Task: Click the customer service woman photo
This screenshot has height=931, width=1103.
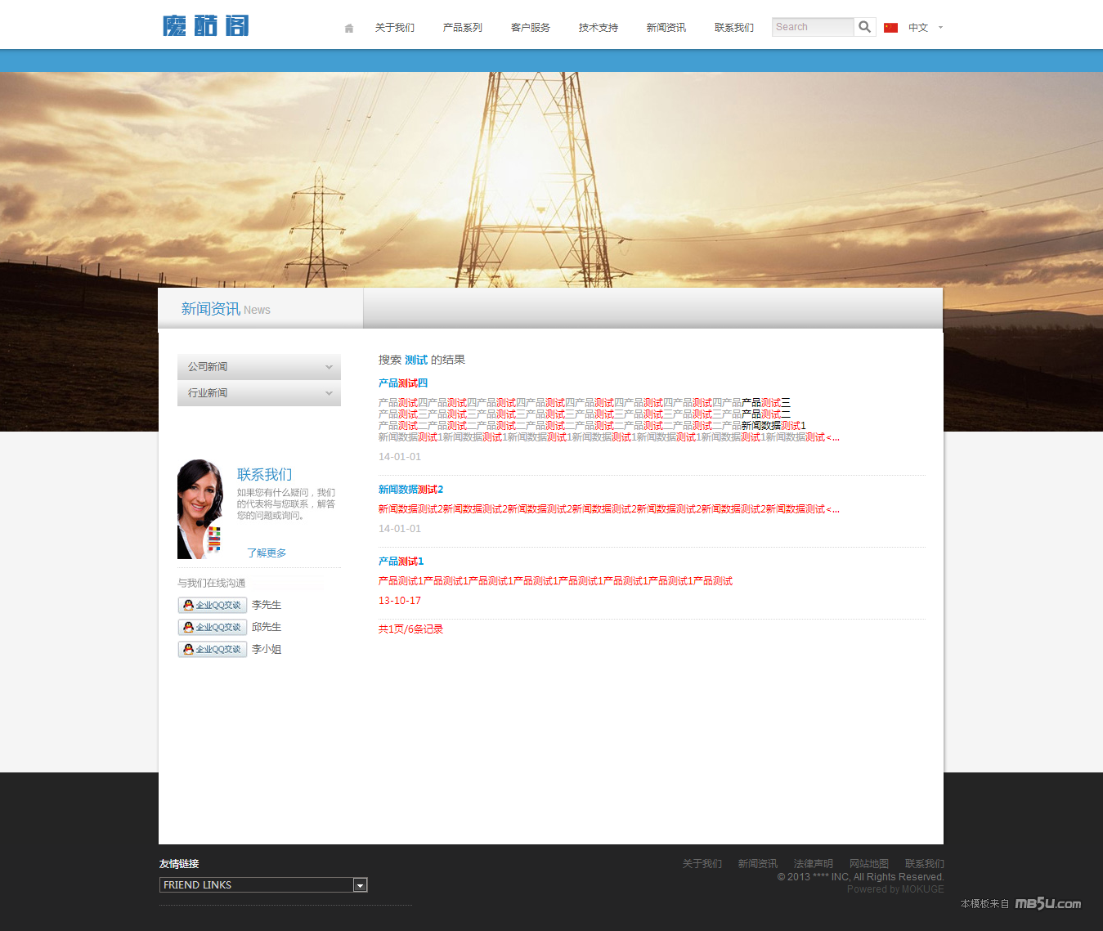Action: [x=200, y=509]
